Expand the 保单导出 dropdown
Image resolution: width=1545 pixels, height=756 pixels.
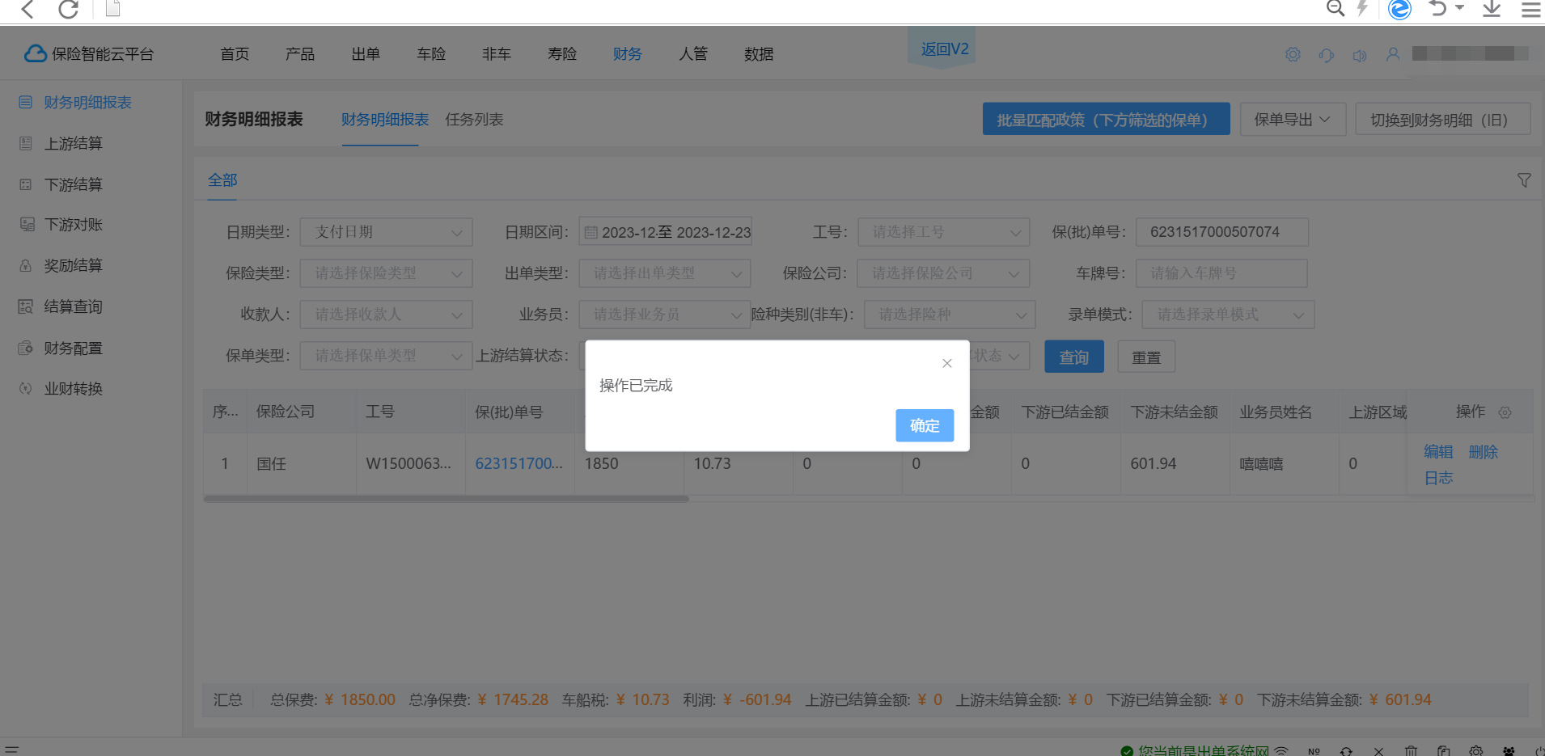point(1293,120)
